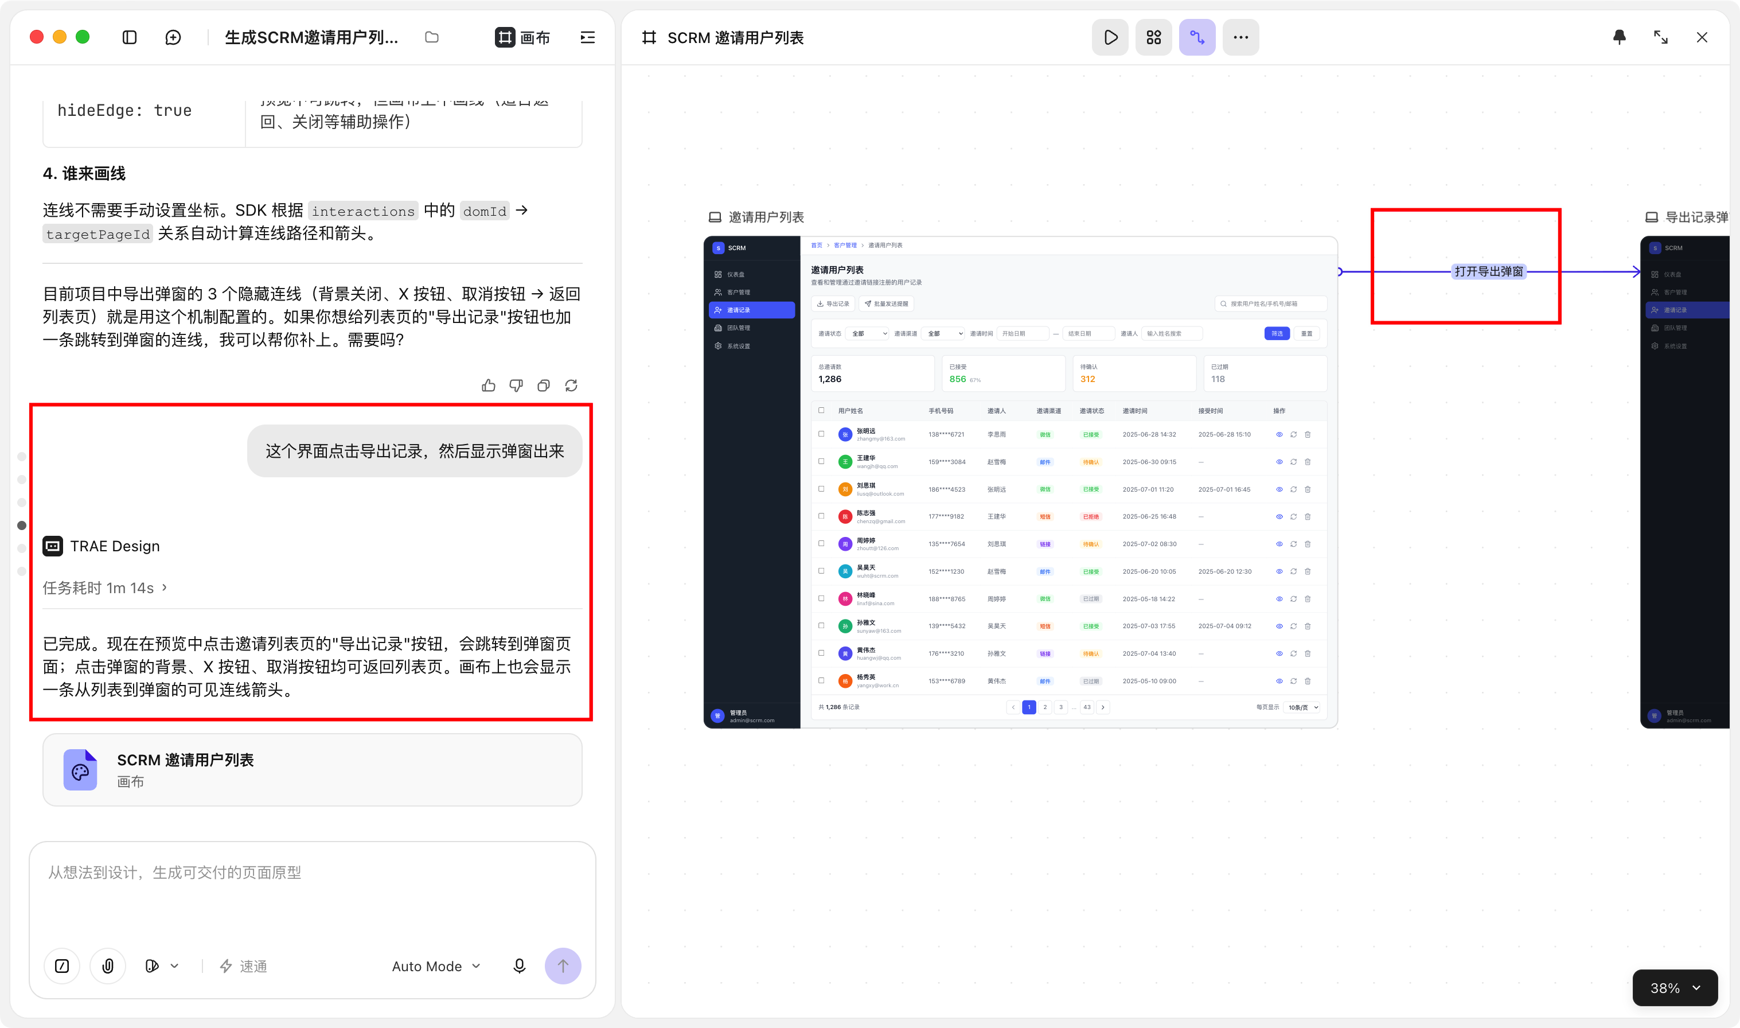Regenerate the assistant response

tap(571, 386)
